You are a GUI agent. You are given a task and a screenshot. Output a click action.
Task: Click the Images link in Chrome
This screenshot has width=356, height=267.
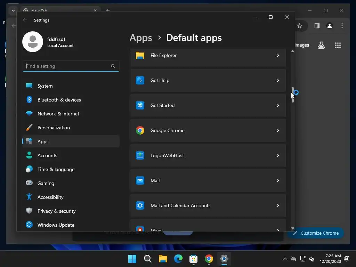302,45
